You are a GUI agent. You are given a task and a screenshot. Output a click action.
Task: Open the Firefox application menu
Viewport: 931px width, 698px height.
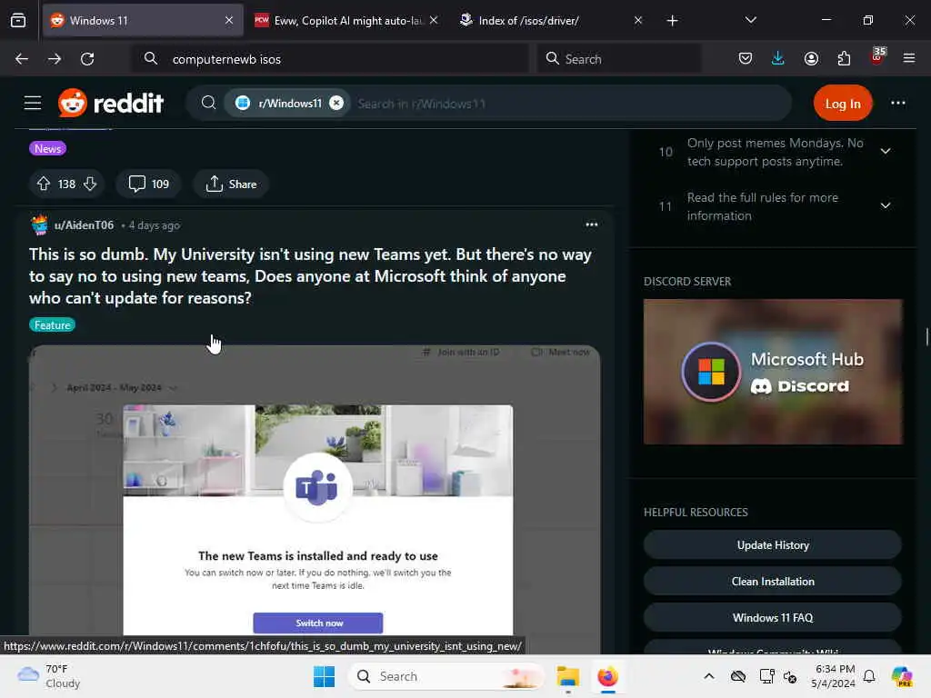tap(909, 58)
